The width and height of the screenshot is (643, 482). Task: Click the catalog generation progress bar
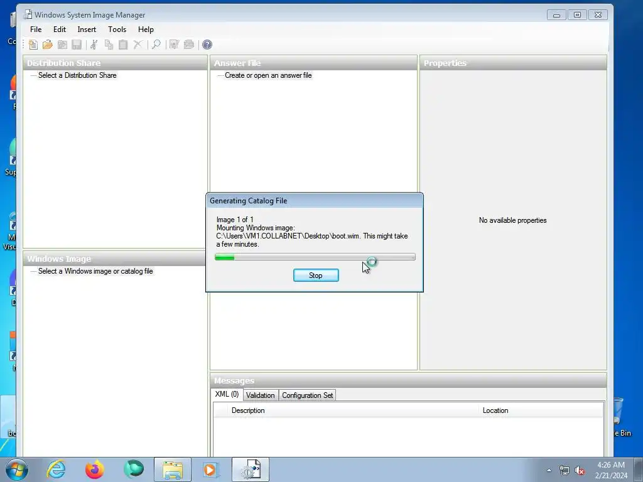315,257
